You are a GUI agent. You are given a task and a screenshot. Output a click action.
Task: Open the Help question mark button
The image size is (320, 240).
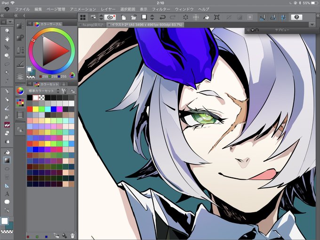coord(296,17)
